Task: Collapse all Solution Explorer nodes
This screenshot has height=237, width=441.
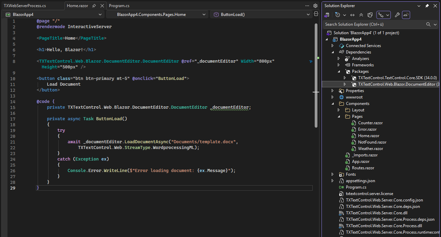Action: click(361, 15)
